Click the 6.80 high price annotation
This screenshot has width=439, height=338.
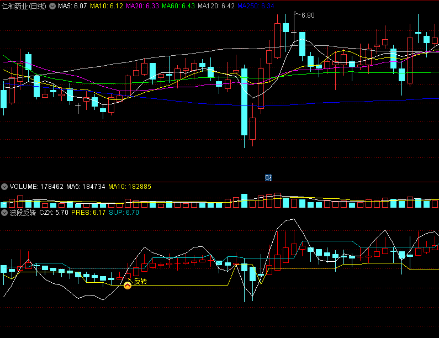click(308, 15)
